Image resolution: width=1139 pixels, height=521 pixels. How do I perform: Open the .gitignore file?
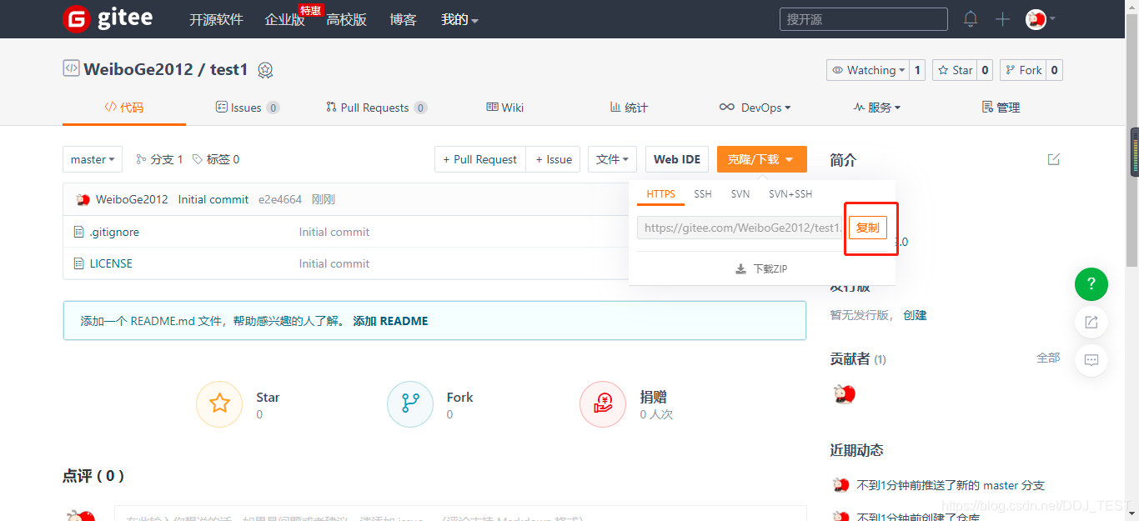114,232
